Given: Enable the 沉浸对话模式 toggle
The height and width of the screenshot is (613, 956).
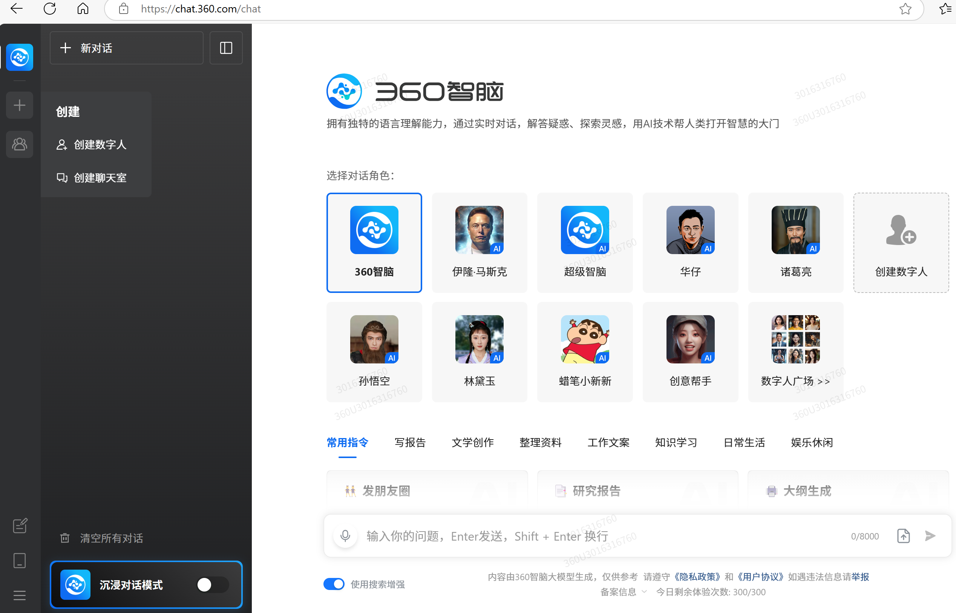Looking at the screenshot, I should coord(212,584).
